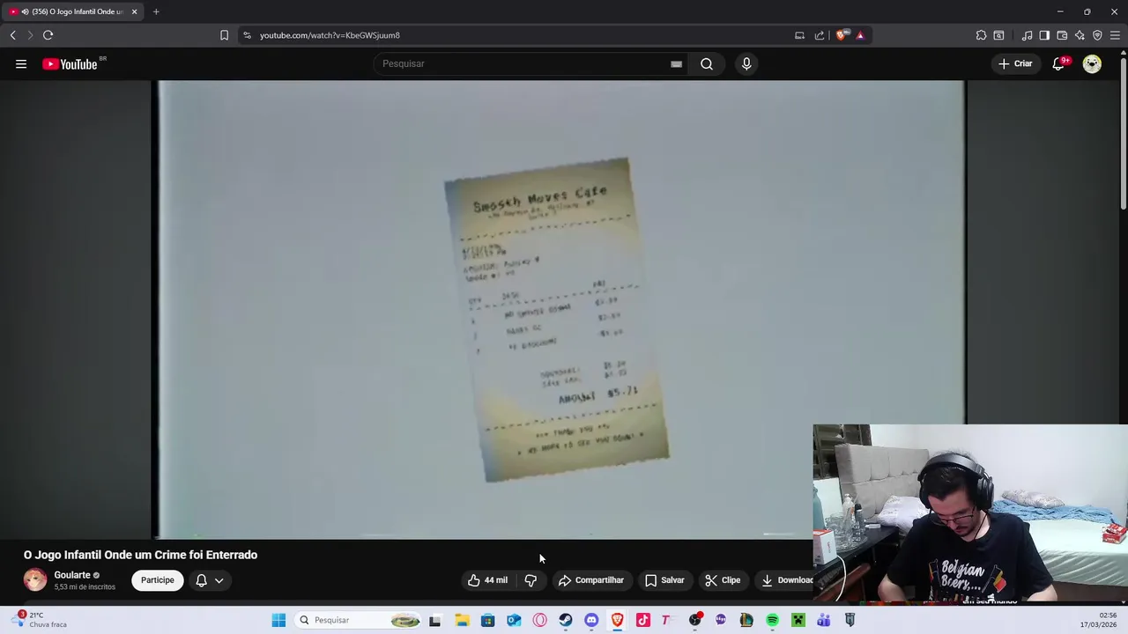The image size is (1128, 634).
Task: Share this page from address bar
Action: pyautogui.click(x=820, y=35)
